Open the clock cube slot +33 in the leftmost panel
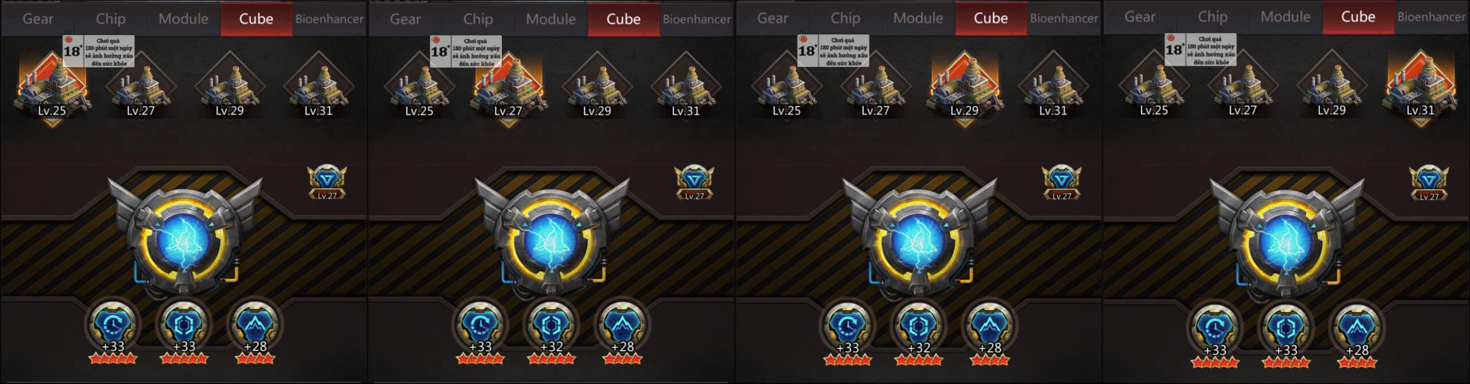Image resolution: width=1470 pixels, height=384 pixels. (113, 324)
